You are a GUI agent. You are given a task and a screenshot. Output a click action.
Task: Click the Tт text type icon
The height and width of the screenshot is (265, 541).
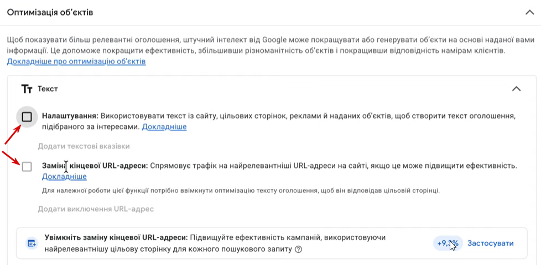click(27, 88)
